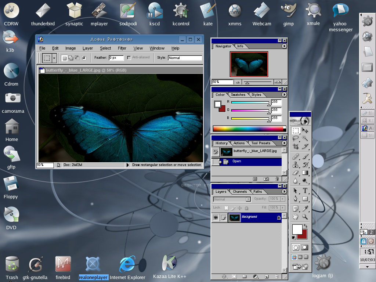Select the Rectangular Marquee tool in toolbox
The image size is (376, 282).
pyautogui.click(x=296, y=131)
